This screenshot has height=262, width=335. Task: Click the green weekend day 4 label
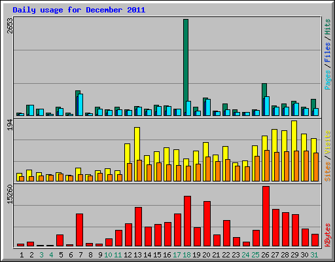[51, 255]
